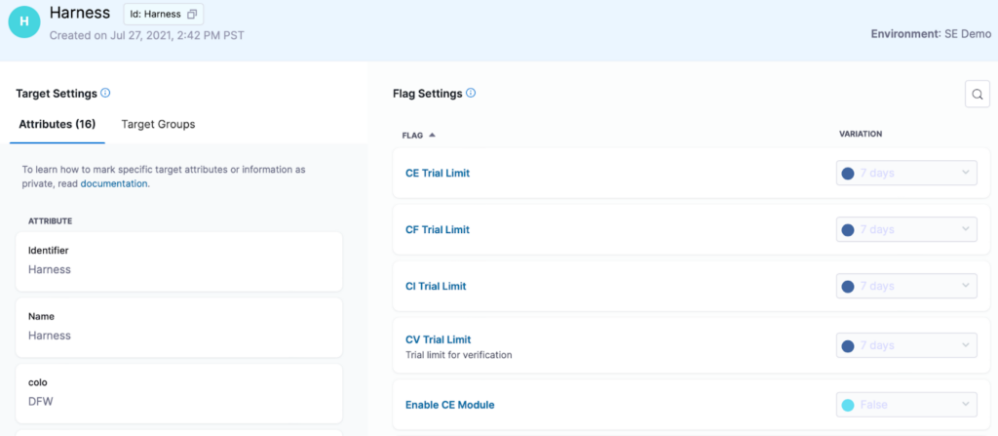Screen dimensions: 998x436
Task: Expand Enable CE Module variation dropdown
Action: [x=906, y=404]
